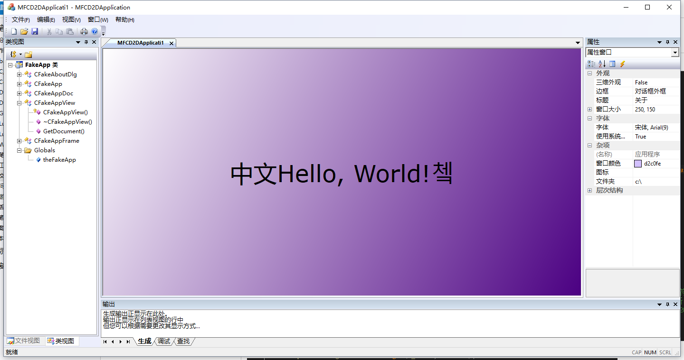Screen dimensions: 684x360
Task: Click the Copy toolbar icon
Action: point(59,31)
